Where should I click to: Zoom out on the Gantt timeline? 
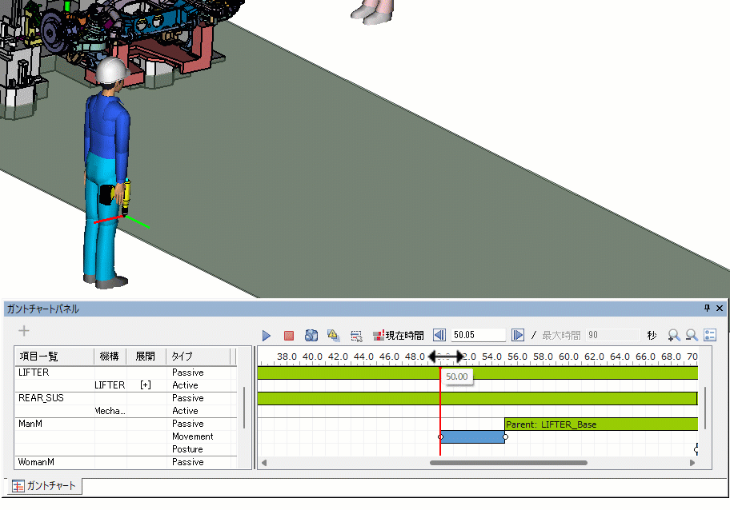click(x=692, y=336)
